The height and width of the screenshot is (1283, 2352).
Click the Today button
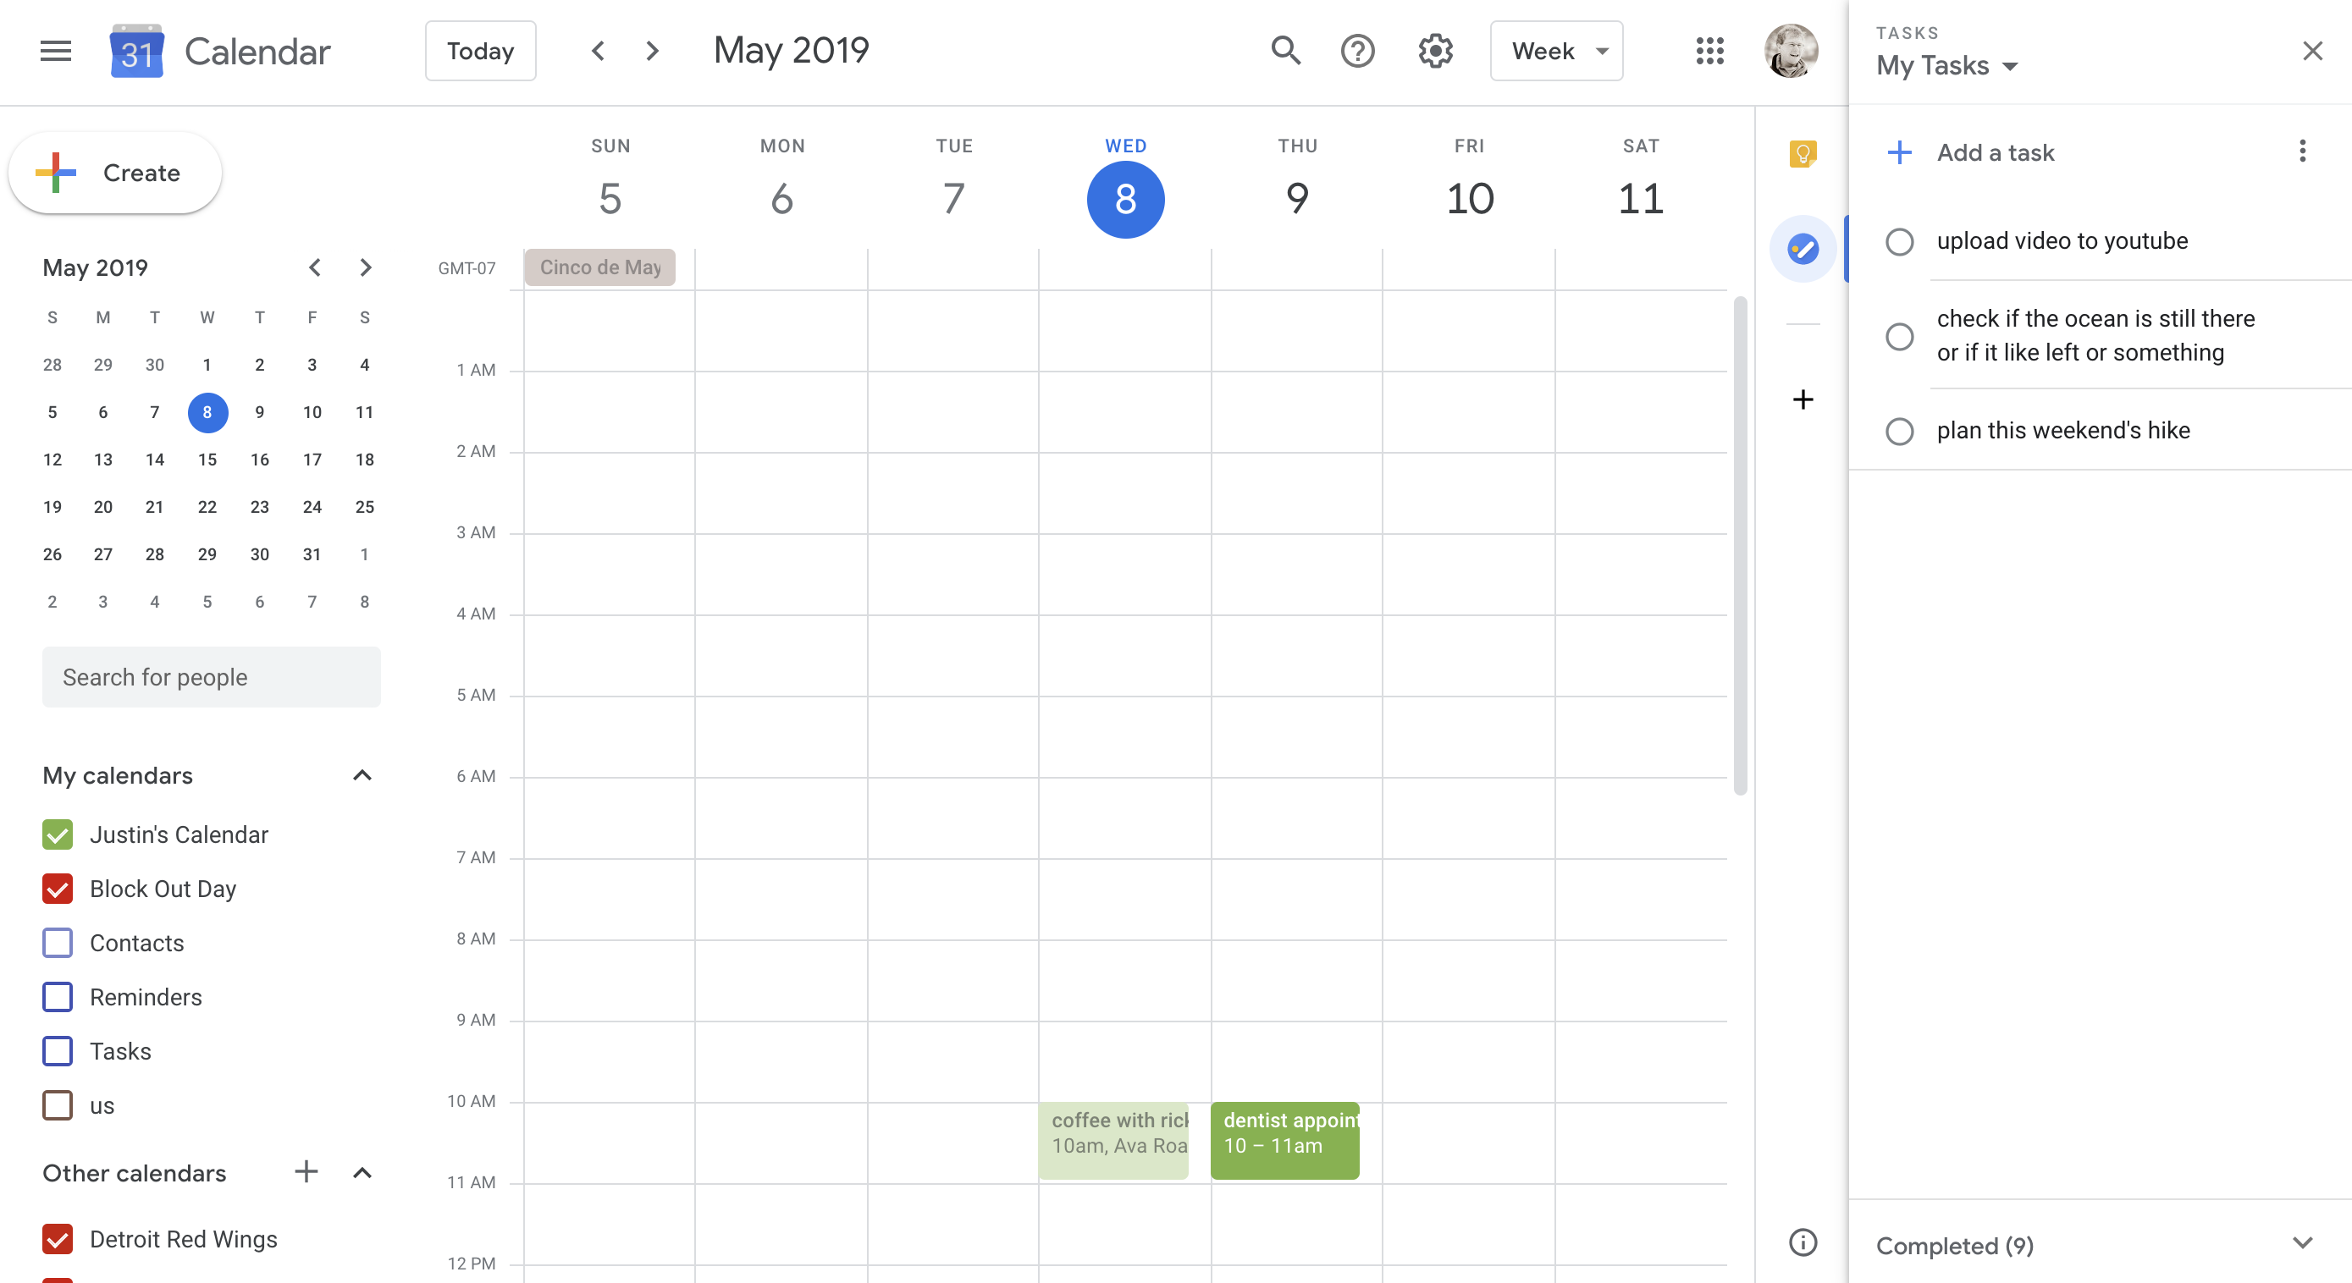pos(480,51)
